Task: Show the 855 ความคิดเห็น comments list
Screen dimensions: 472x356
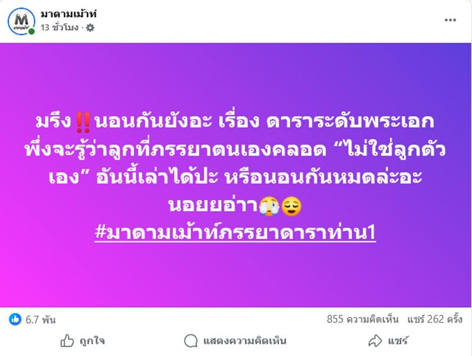Action: (x=363, y=320)
